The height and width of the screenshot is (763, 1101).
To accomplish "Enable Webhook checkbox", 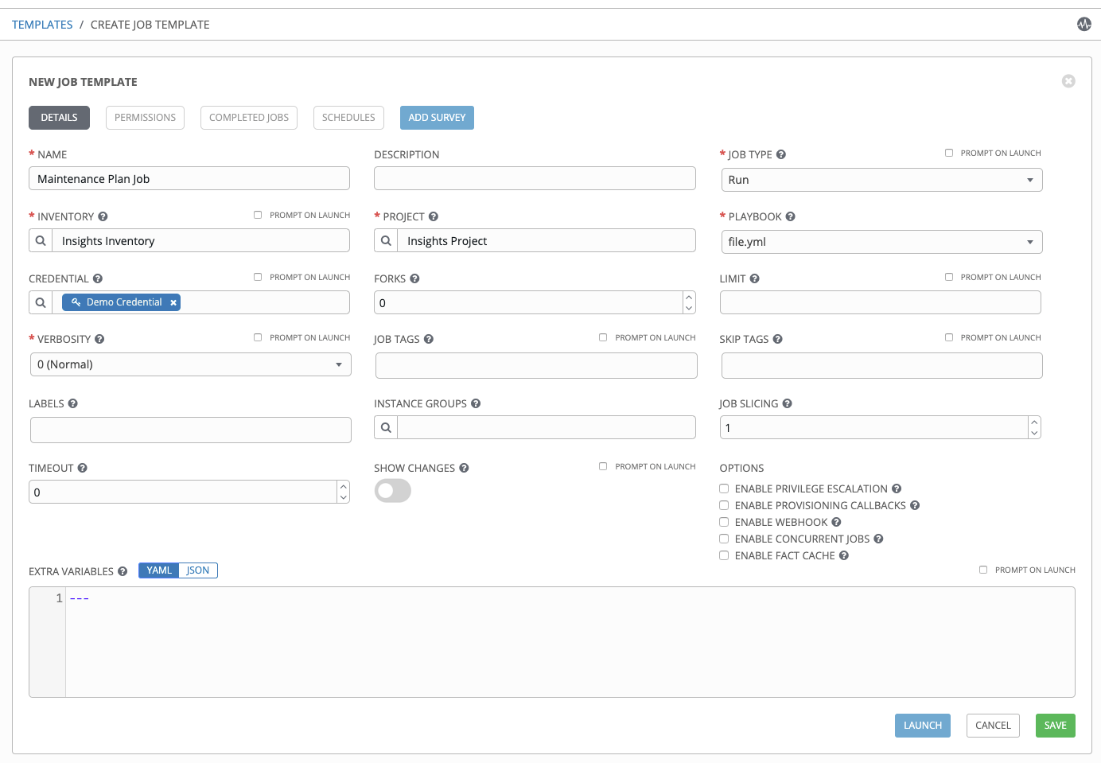I will coord(724,522).
